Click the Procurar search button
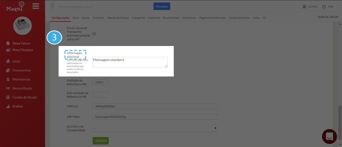 [x=162, y=6]
